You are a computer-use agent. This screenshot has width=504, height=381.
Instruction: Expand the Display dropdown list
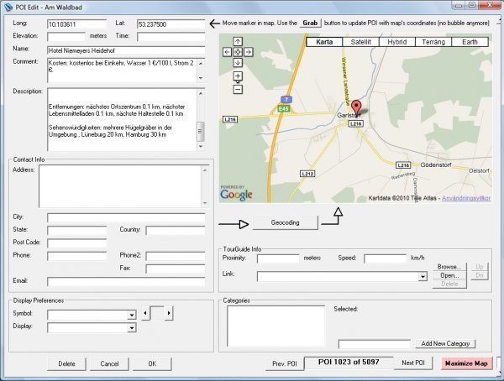(131, 328)
